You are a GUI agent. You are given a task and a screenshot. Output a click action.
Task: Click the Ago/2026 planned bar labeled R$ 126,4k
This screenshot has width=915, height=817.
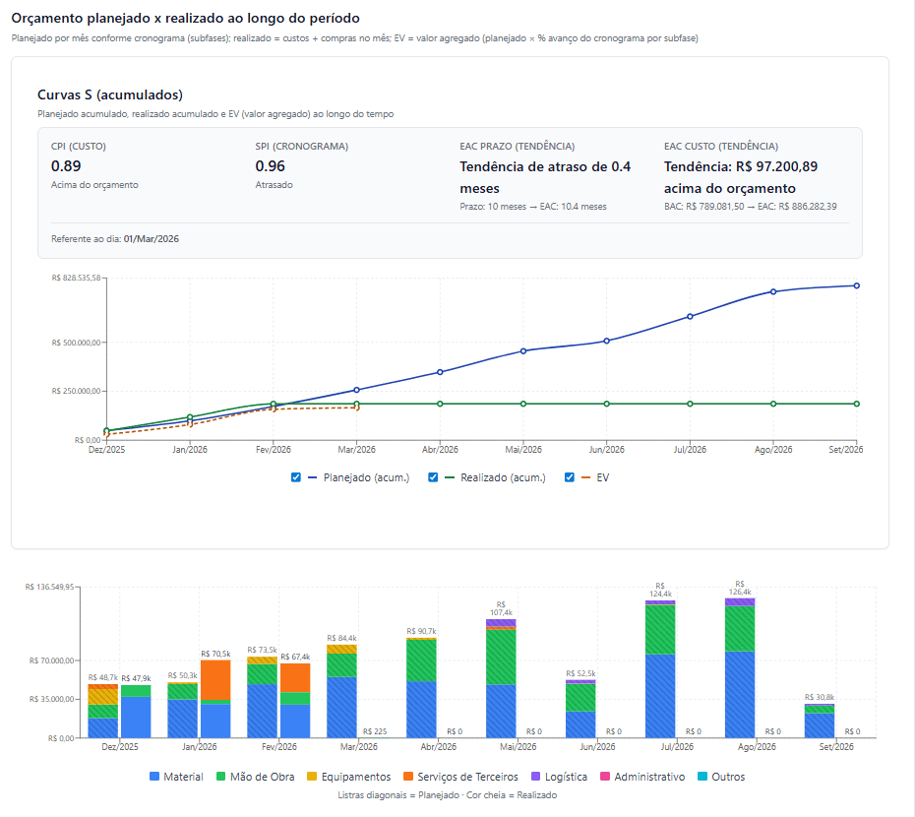740,669
